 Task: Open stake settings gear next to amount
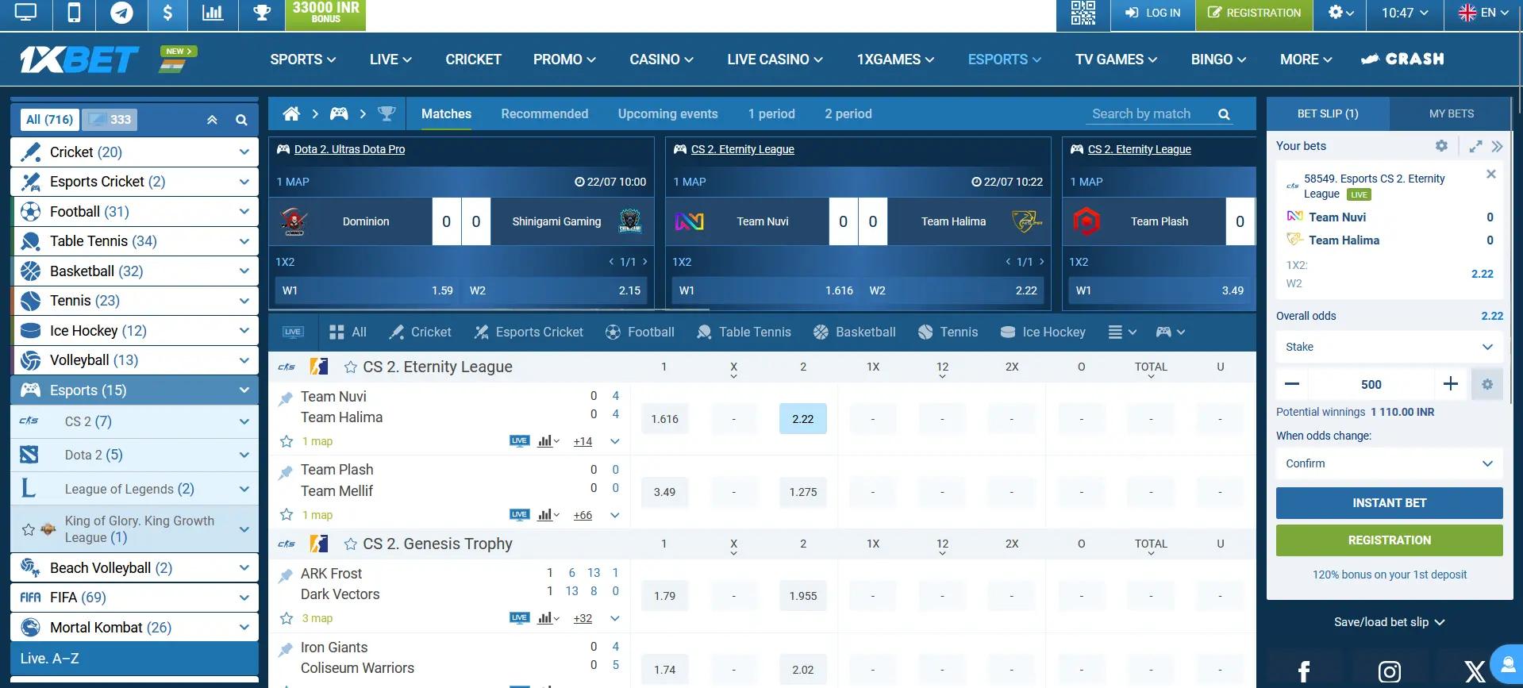point(1487,384)
